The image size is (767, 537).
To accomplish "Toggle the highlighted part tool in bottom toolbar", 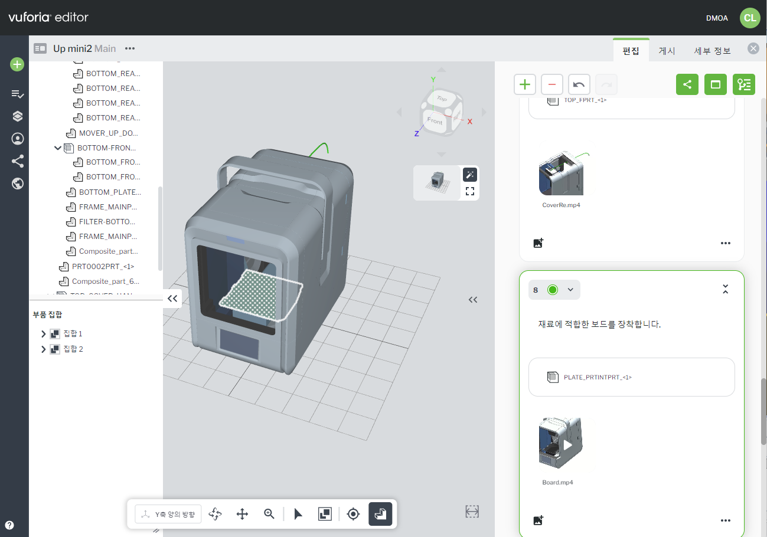I will click(x=380, y=514).
